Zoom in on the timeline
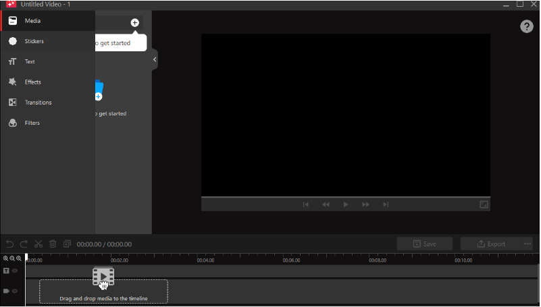The height and width of the screenshot is (307, 541). (6, 258)
